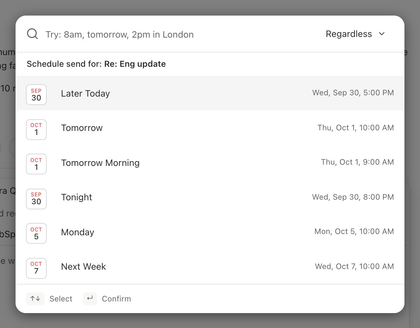Screen dimensions: 420x328
Task: Click the Mon, Oct 5, 10:00 AM time
Action: pyautogui.click(x=354, y=231)
